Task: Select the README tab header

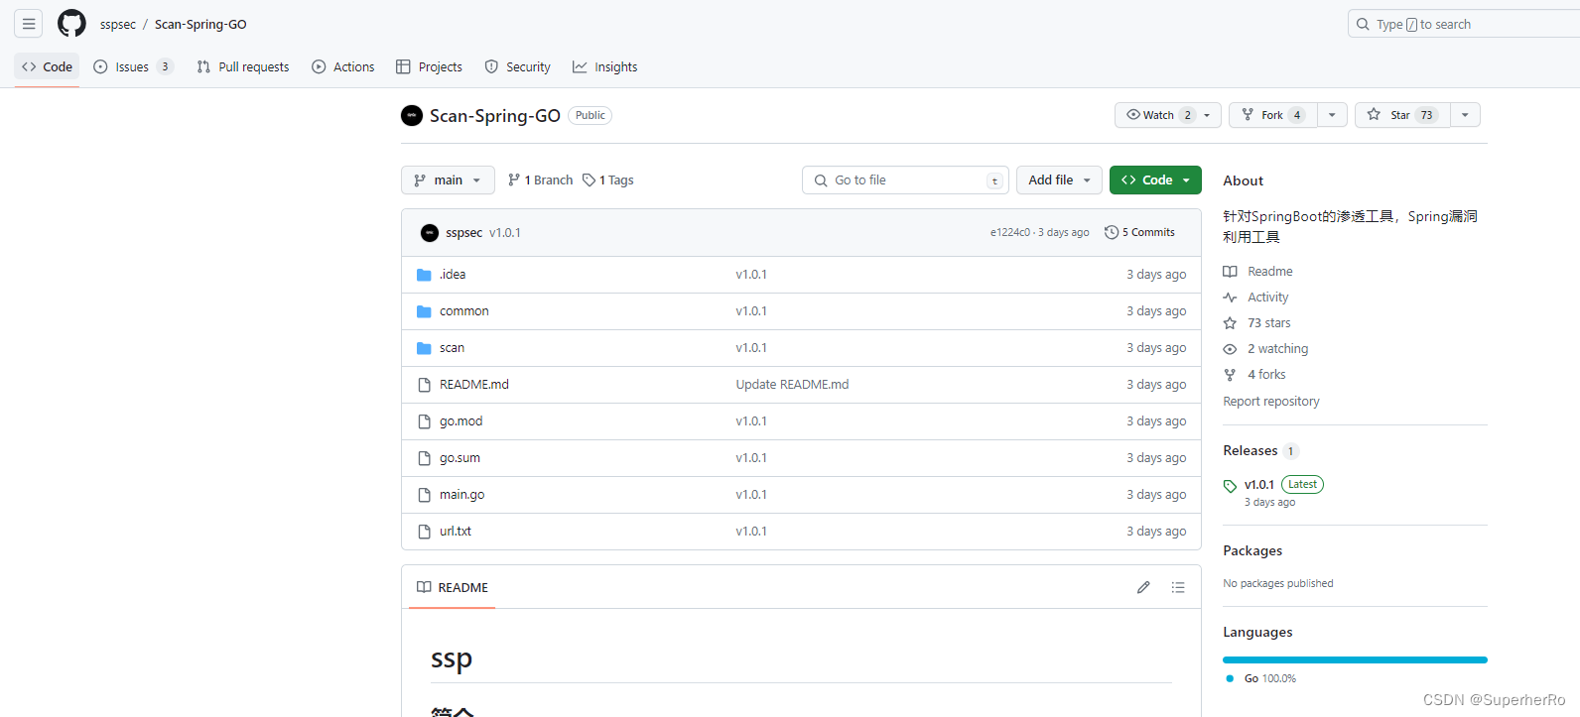Action: [453, 587]
